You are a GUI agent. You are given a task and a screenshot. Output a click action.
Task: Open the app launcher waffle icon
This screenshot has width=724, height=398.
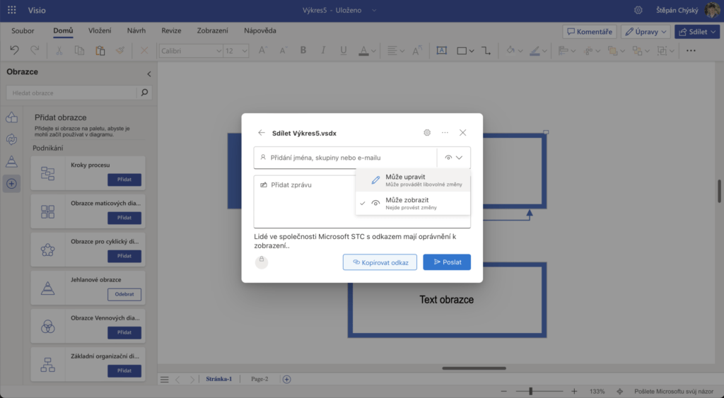tap(12, 10)
